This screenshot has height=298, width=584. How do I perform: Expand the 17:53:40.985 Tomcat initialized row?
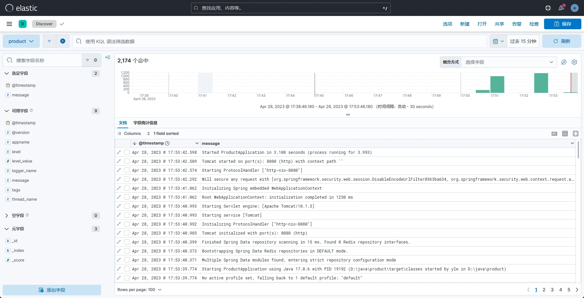point(119,233)
